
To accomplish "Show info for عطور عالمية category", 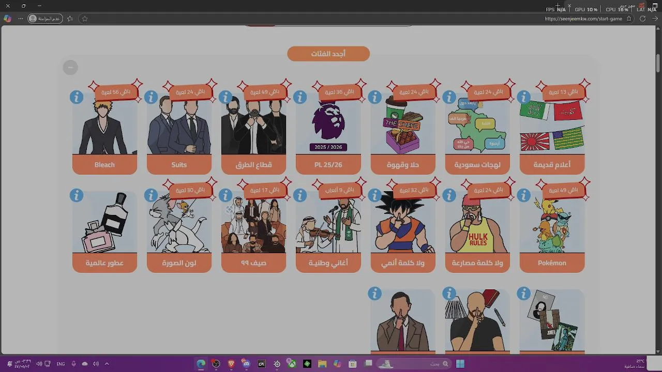I will tap(77, 195).
